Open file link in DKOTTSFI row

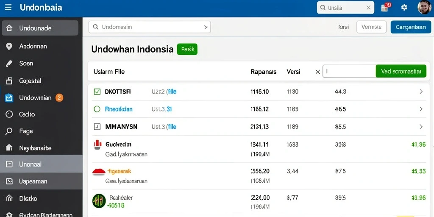pos(172,92)
